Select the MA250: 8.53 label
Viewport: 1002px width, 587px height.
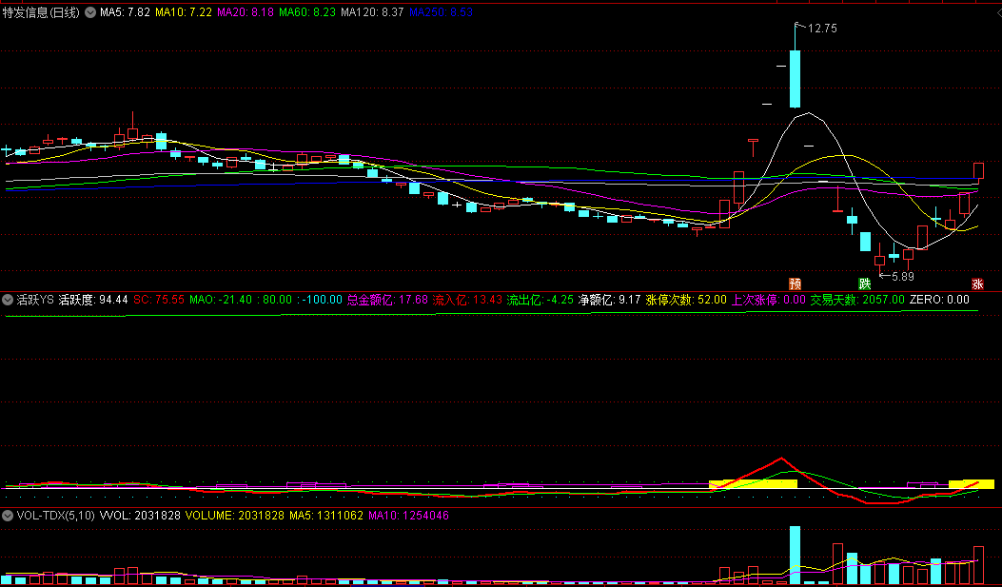[x=441, y=12]
